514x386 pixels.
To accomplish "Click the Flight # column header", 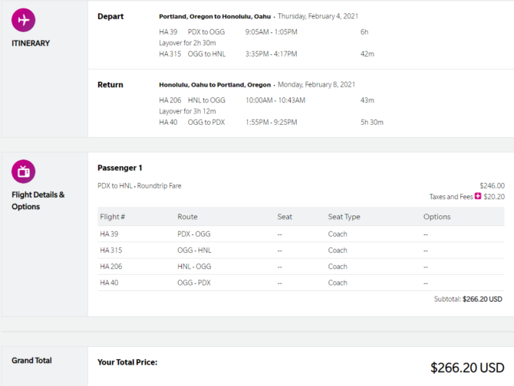I will (113, 217).
